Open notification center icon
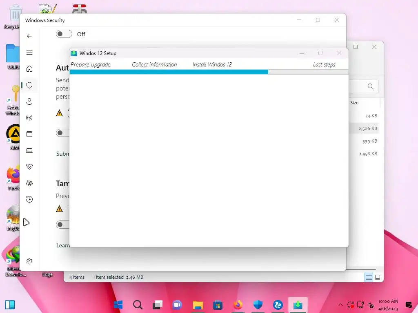Image resolution: width=418 pixels, height=313 pixels. pos(408,305)
